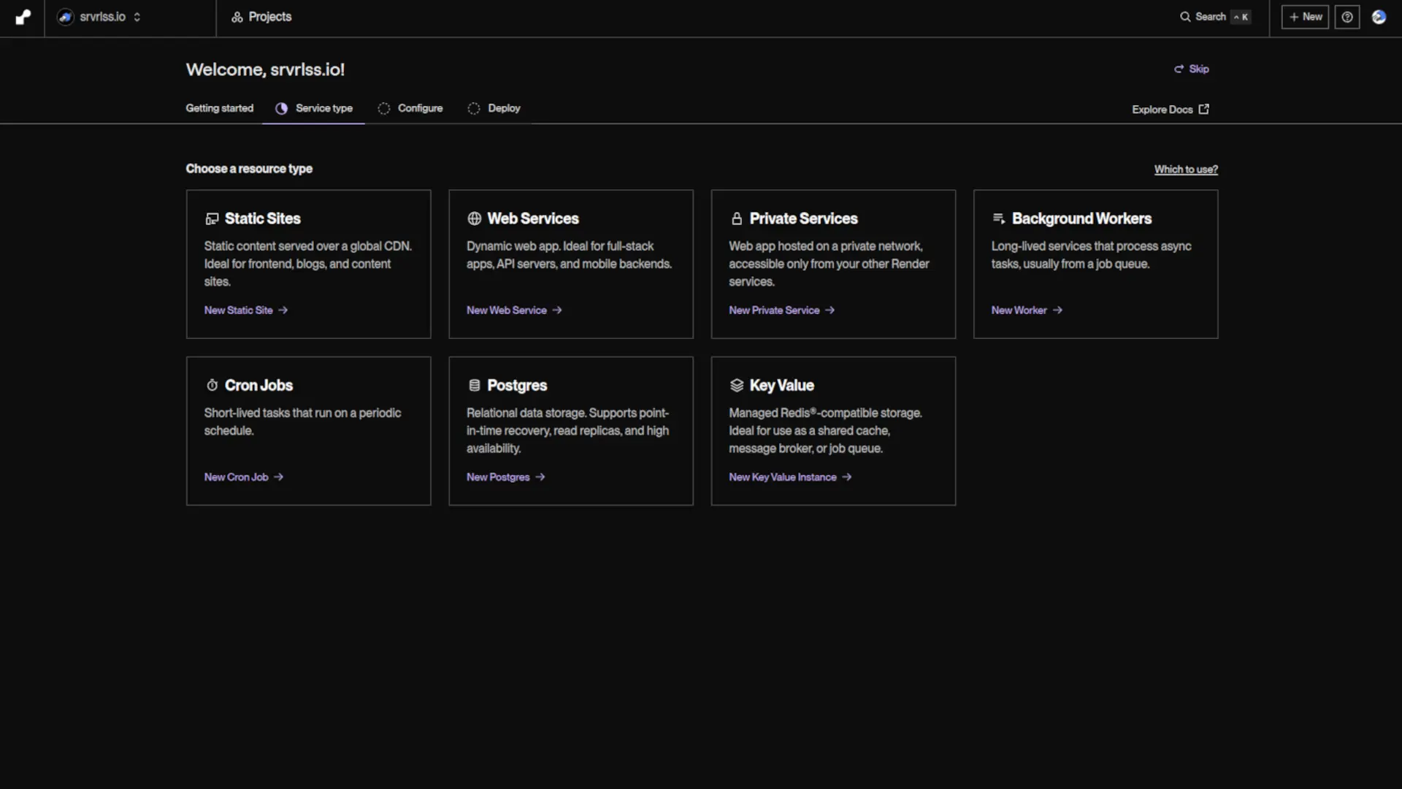
Task: Click the New Worker link
Action: coord(1027,310)
